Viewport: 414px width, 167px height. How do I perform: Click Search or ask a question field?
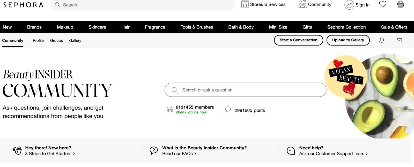[x=245, y=90]
